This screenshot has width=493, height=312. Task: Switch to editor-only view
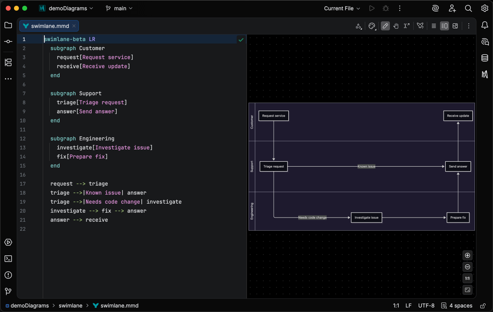tap(433, 26)
